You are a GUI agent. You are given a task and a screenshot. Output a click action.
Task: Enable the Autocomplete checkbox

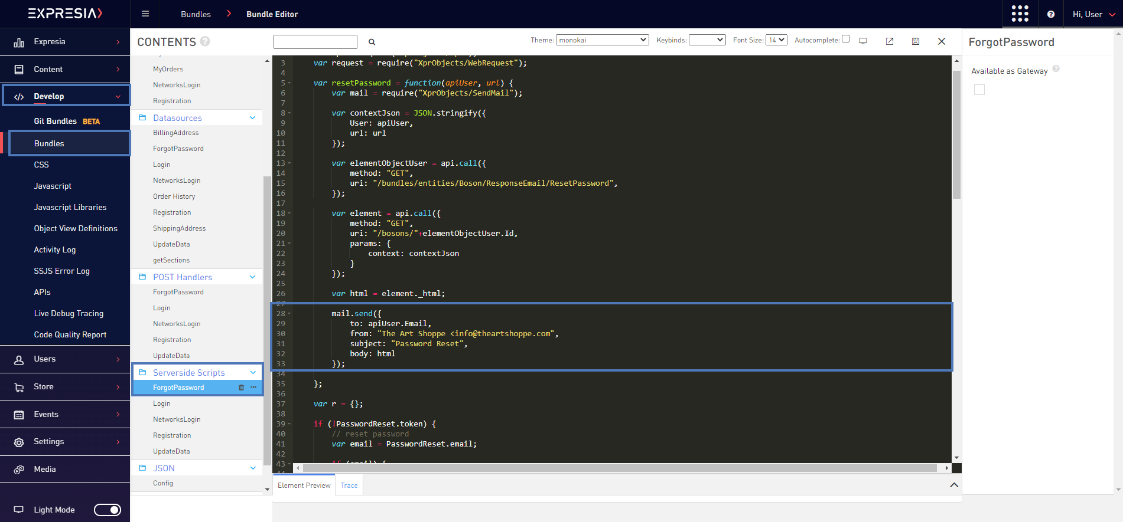(x=845, y=39)
